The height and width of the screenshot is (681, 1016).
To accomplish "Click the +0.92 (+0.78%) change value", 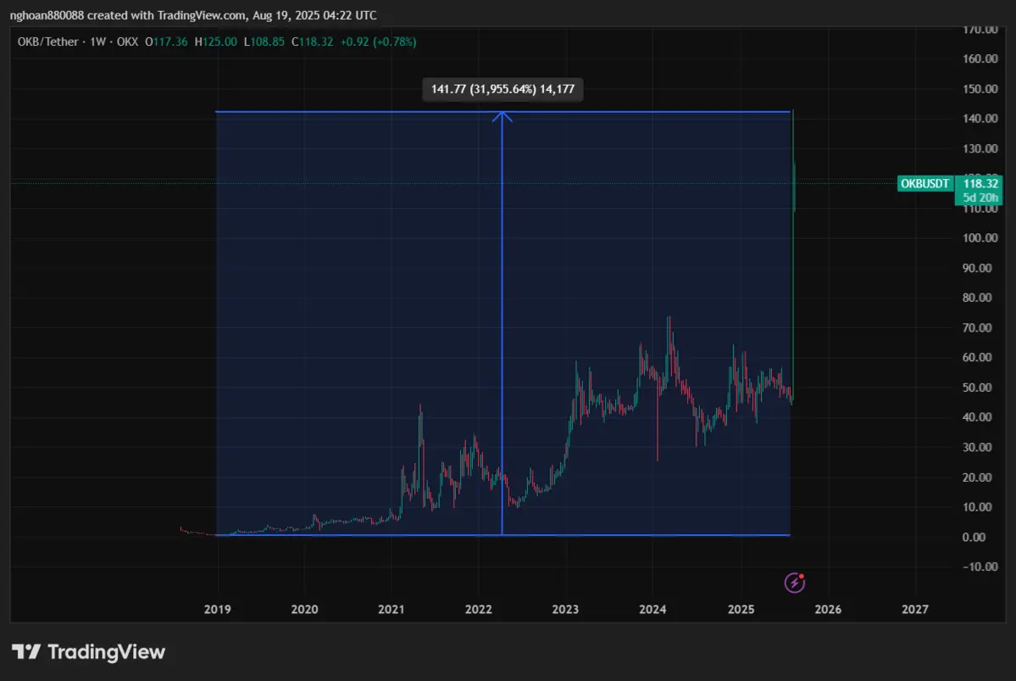I will tap(378, 42).
